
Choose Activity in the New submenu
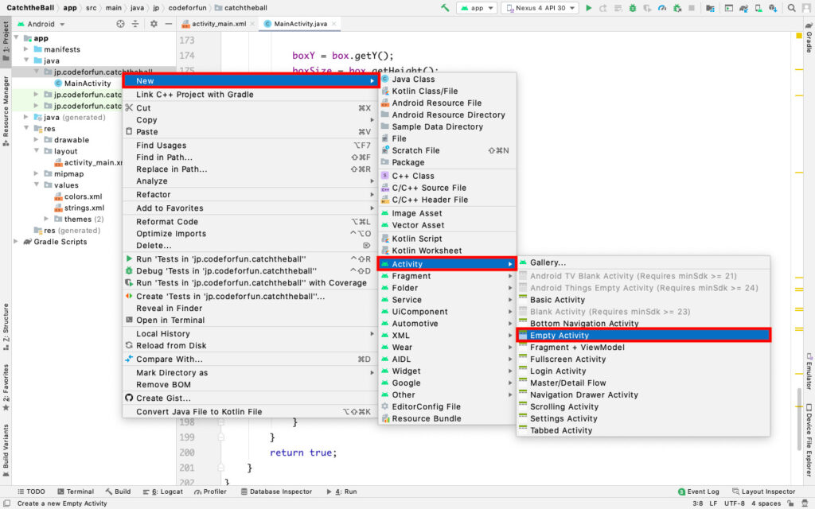pyautogui.click(x=447, y=264)
